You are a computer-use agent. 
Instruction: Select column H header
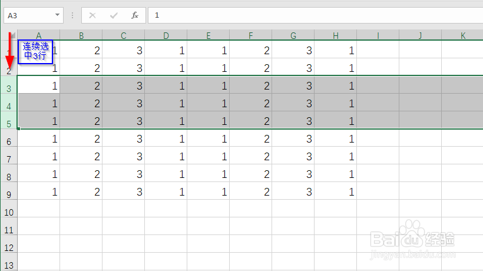point(336,35)
